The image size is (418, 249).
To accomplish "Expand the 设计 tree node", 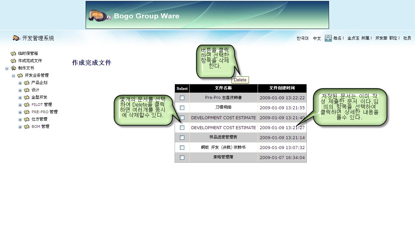I will click(x=20, y=90).
